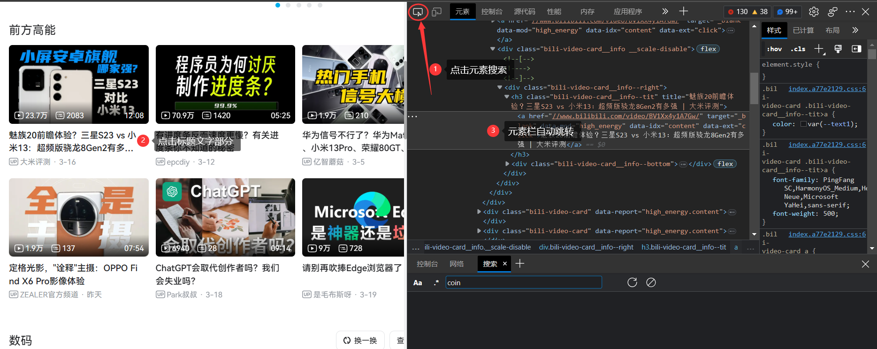The image size is (877, 349).
Task: Select div.bili-video-card__info--right in breadcrumb
Action: [x=586, y=247]
